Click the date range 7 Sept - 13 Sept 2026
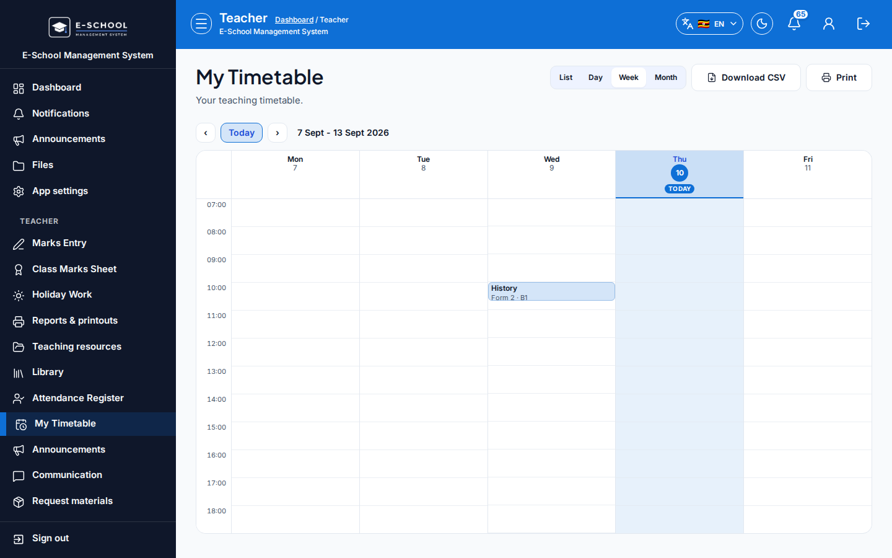Viewport: 892px width, 558px height. coord(343,133)
